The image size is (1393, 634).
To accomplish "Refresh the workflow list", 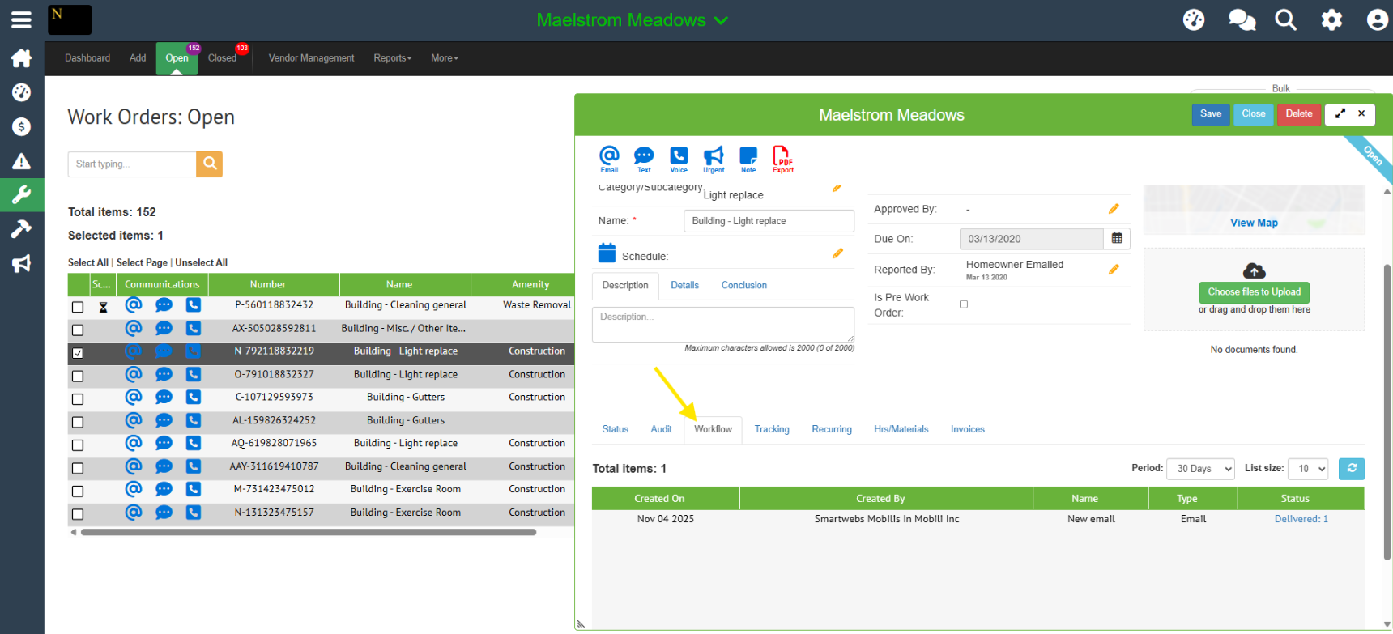I will pos(1351,469).
